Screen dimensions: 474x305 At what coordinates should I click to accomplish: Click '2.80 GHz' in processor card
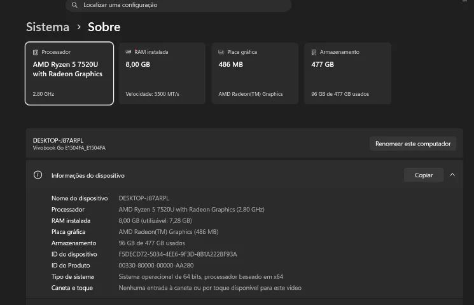[43, 94]
